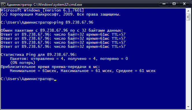Click the Обмен пакетами header line
192x110 pixels.
click(62, 31)
